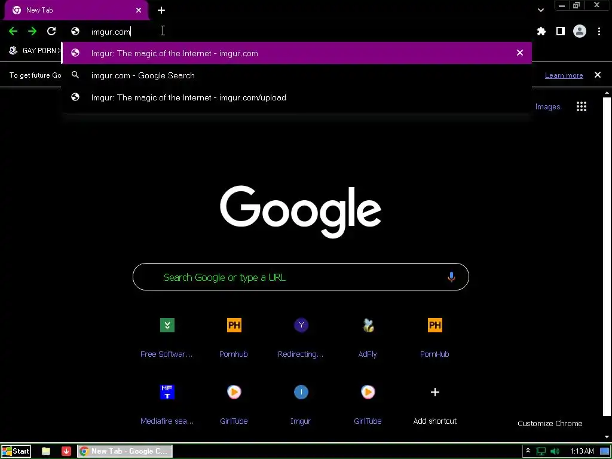
Task: Open Chrome's three-dot menu
Action: [x=599, y=31]
